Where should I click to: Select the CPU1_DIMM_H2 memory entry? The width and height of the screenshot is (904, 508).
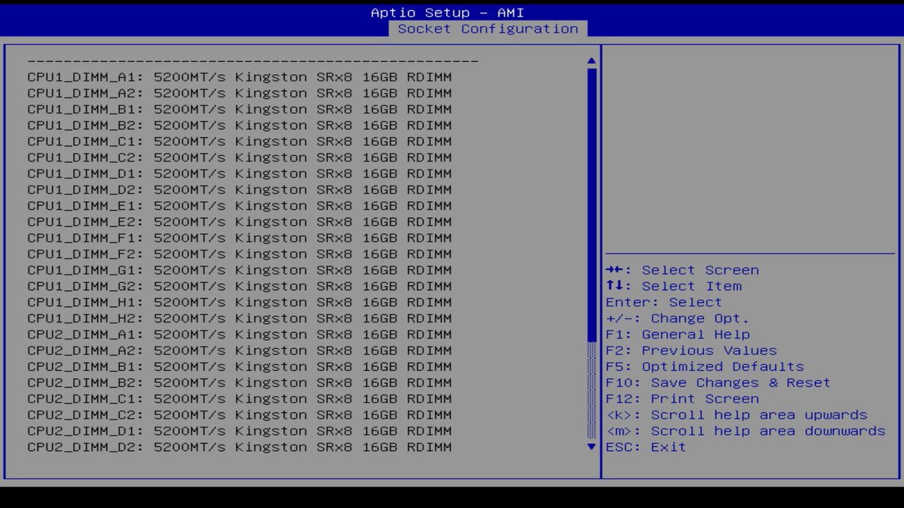(239, 317)
